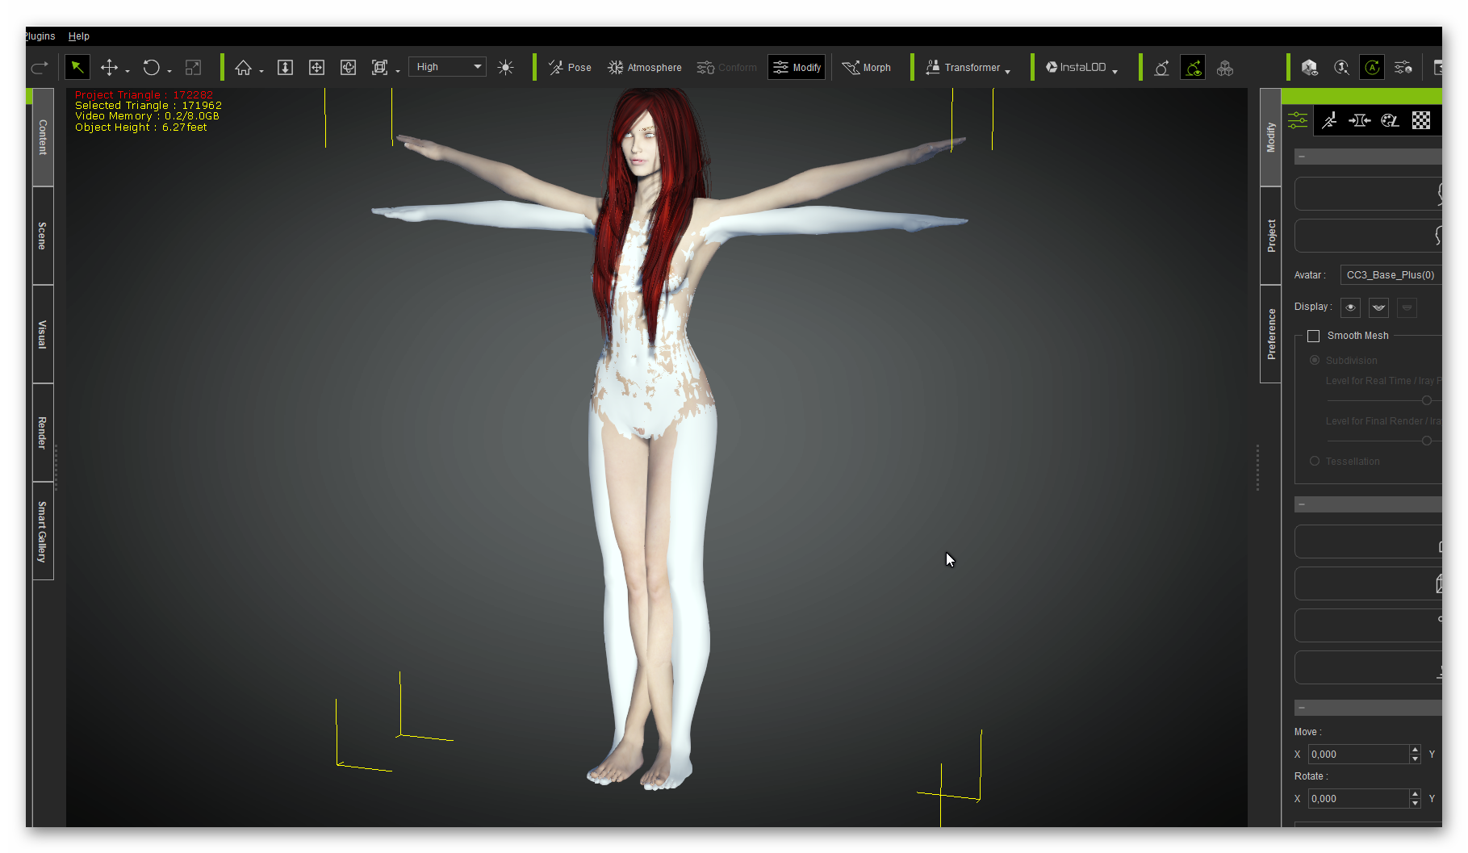This screenshot has height=853, width=1468.
Task: Click the Avatar name field CC3_Base_Plus(0)
Action: point(1391,275)
